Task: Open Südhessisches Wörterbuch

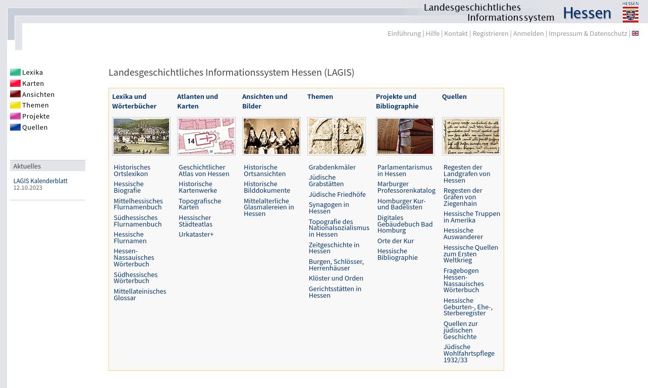Action: (135, 278)
